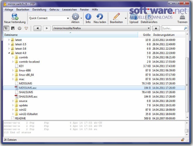Sort by Änderungsdatum column header
193x146 pixels.
tap(168, 35)
